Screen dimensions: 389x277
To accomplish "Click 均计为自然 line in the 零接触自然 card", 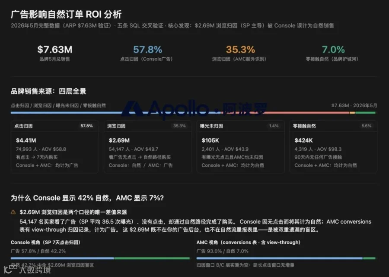I will pyautogui.click(x=325, y=165).
